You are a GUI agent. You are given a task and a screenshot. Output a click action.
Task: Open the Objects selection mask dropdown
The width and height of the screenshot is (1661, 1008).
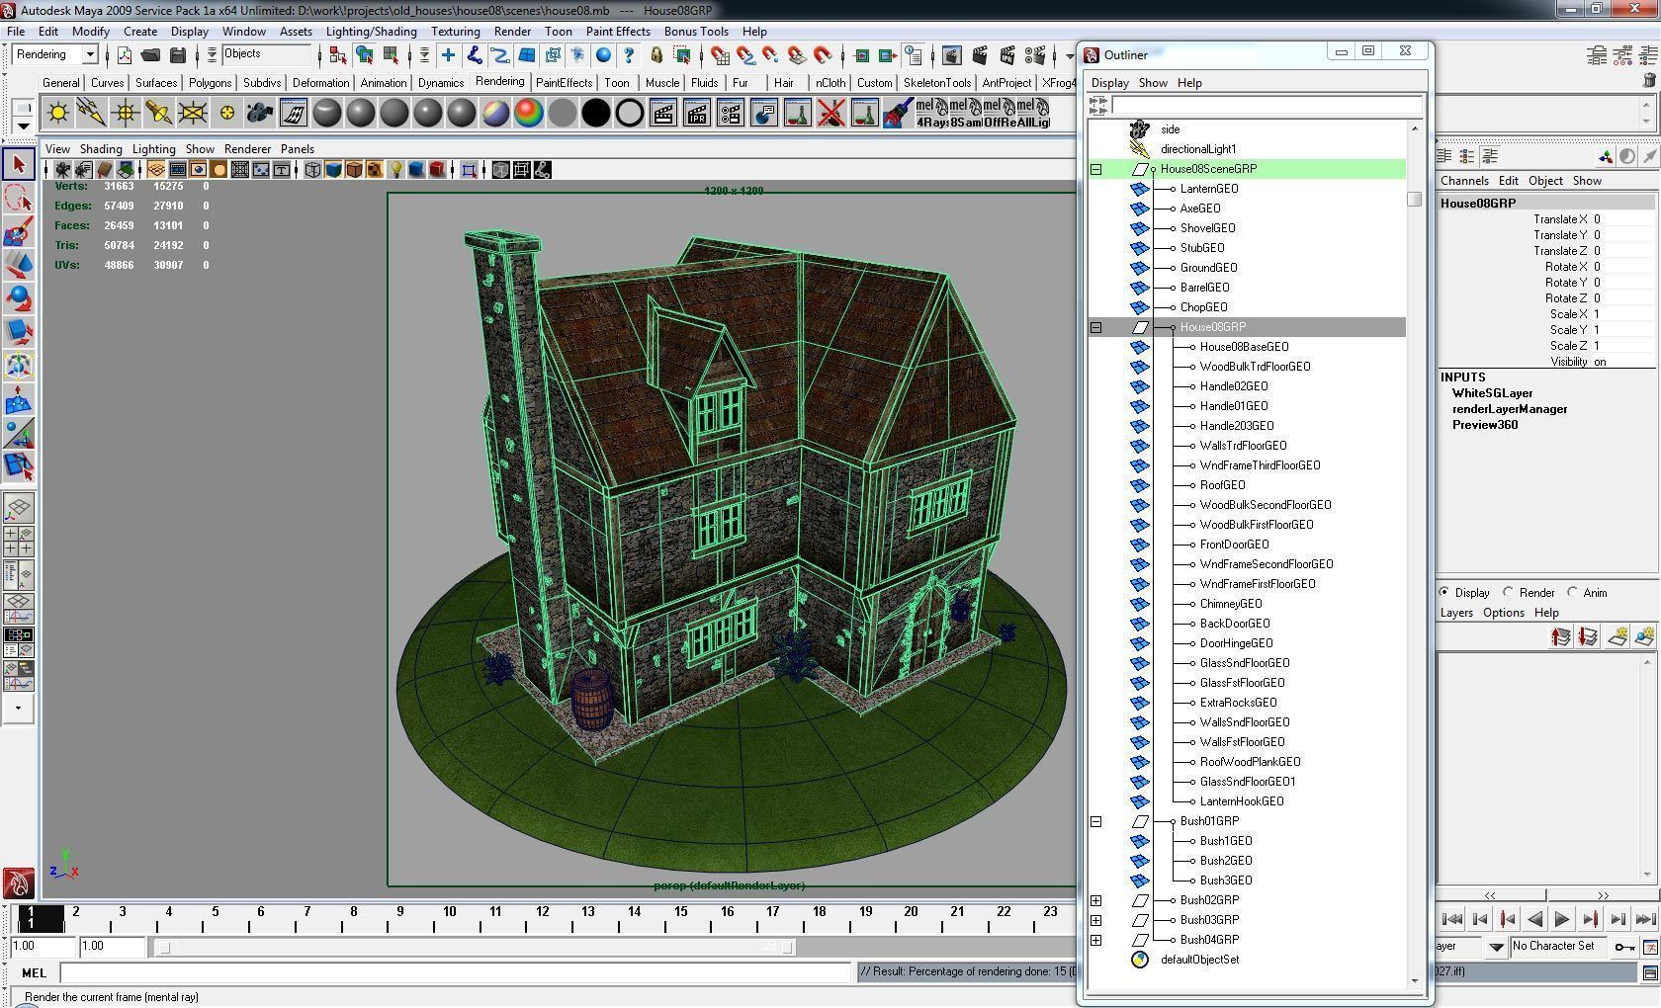click(267, 54)
